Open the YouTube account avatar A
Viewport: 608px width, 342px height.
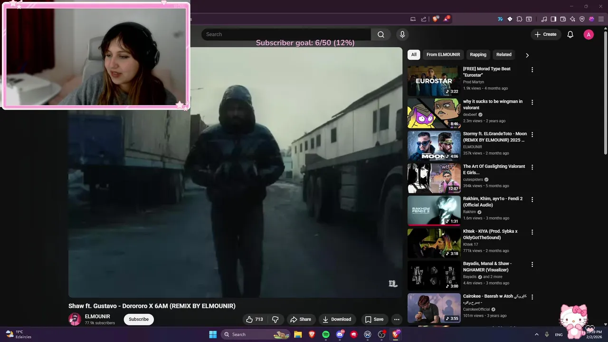589,34
